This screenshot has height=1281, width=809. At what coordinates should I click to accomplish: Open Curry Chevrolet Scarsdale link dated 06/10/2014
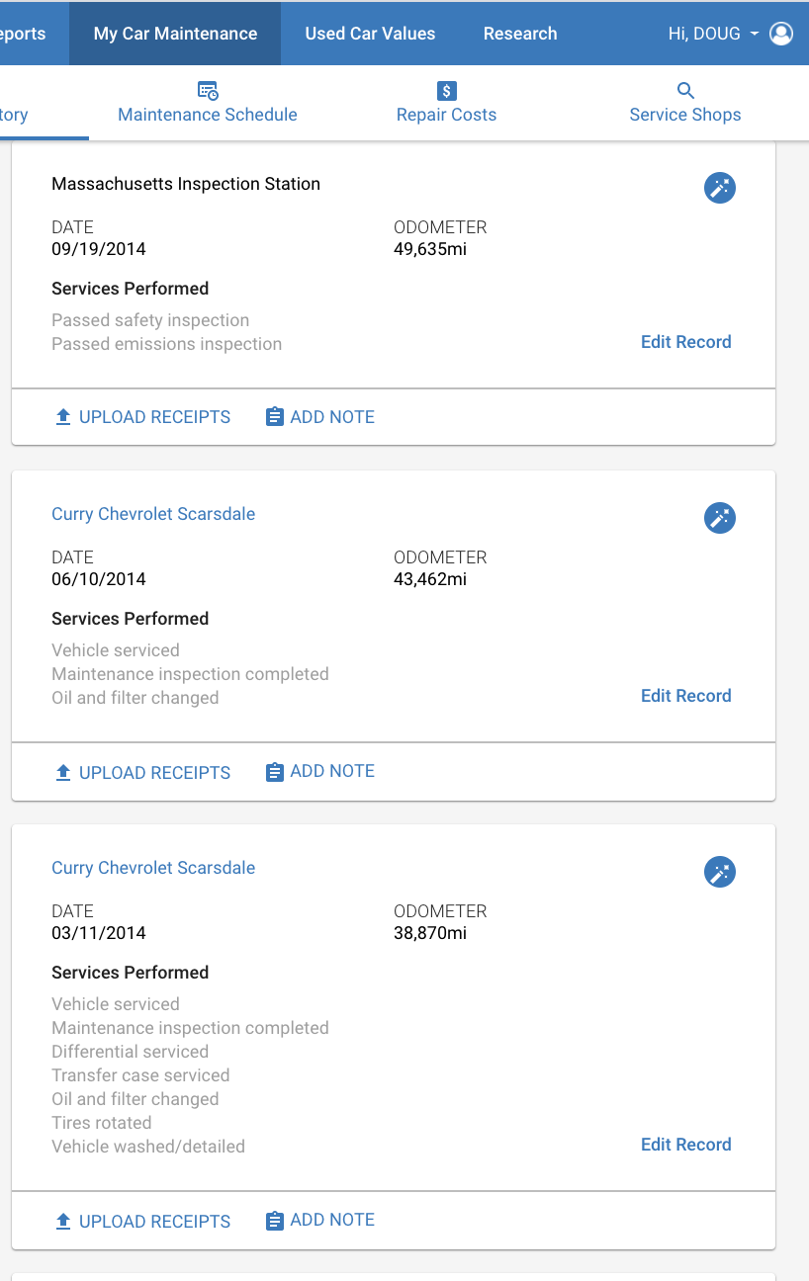pyautogui.click(x=153, y=514)
